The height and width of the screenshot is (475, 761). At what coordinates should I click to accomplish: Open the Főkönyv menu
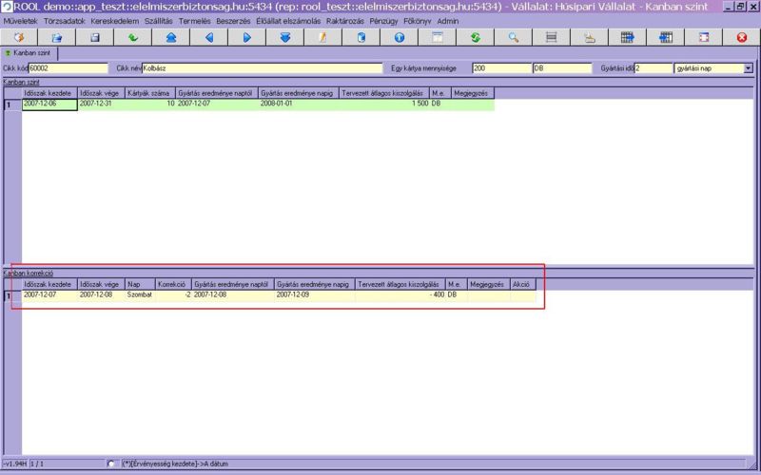coord(417,21)
